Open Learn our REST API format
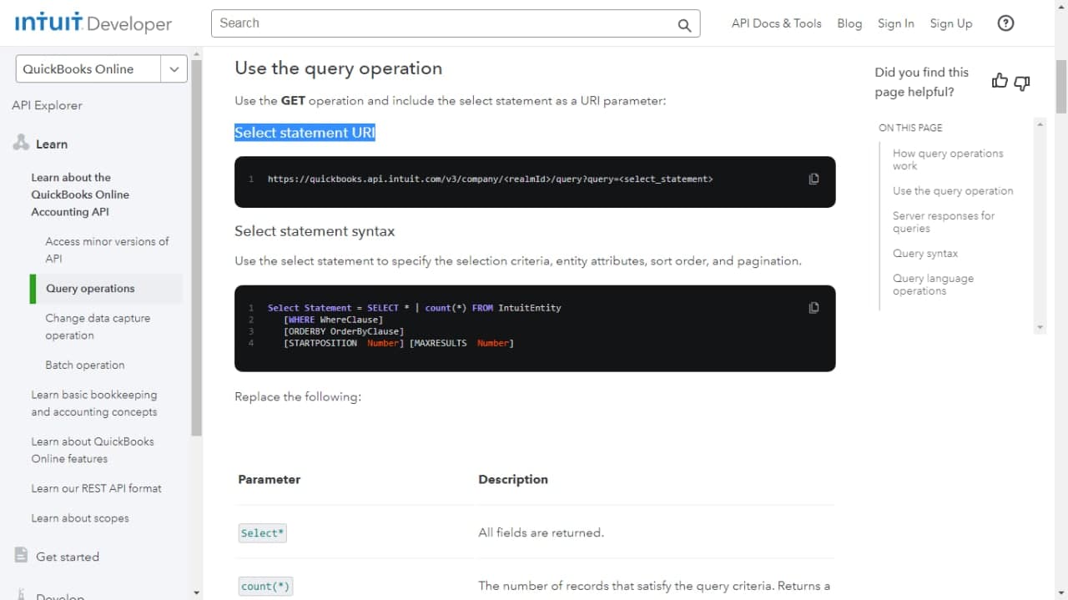Image resolution: width=1068 pixels, height=600 pixels. tap(96, 488)
